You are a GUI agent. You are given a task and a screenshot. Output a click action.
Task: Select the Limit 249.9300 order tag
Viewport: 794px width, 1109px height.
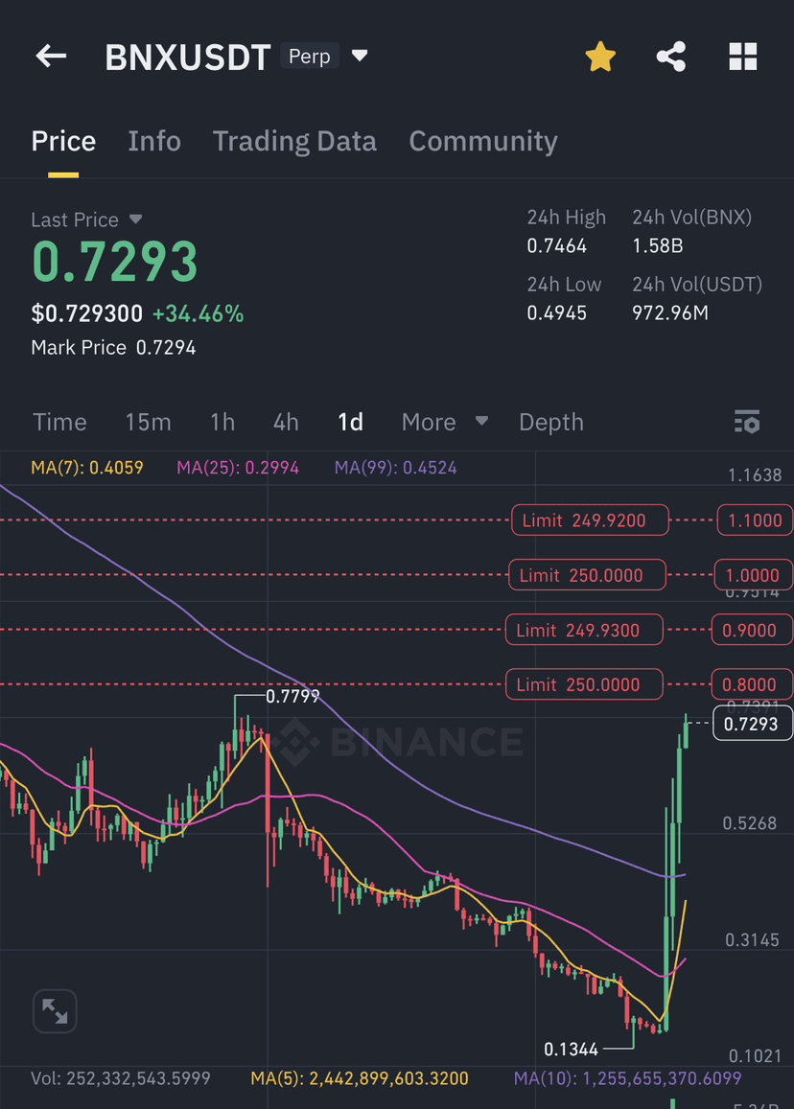click(585, 630)
